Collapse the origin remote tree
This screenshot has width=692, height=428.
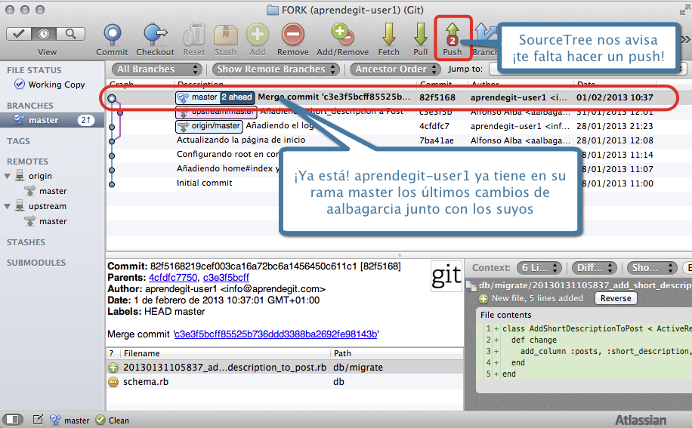8,177
